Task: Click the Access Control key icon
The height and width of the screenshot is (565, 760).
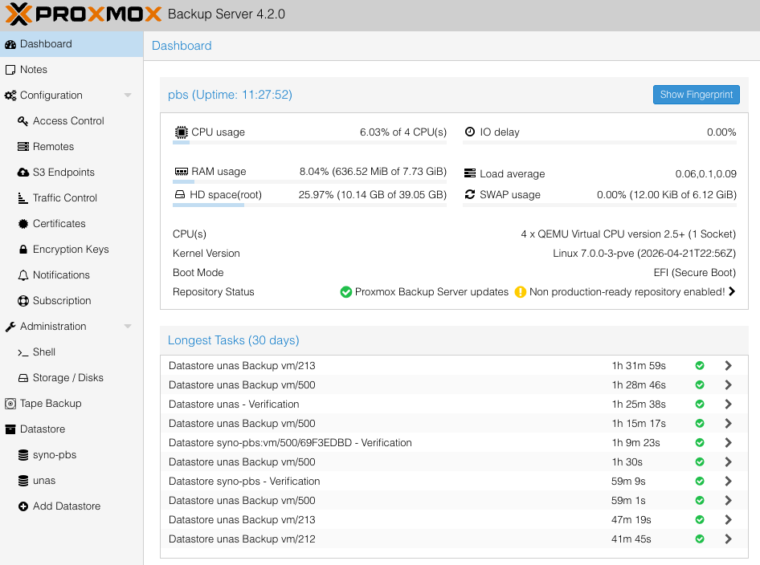Action: pyautogui.click(x=22, y=121)
